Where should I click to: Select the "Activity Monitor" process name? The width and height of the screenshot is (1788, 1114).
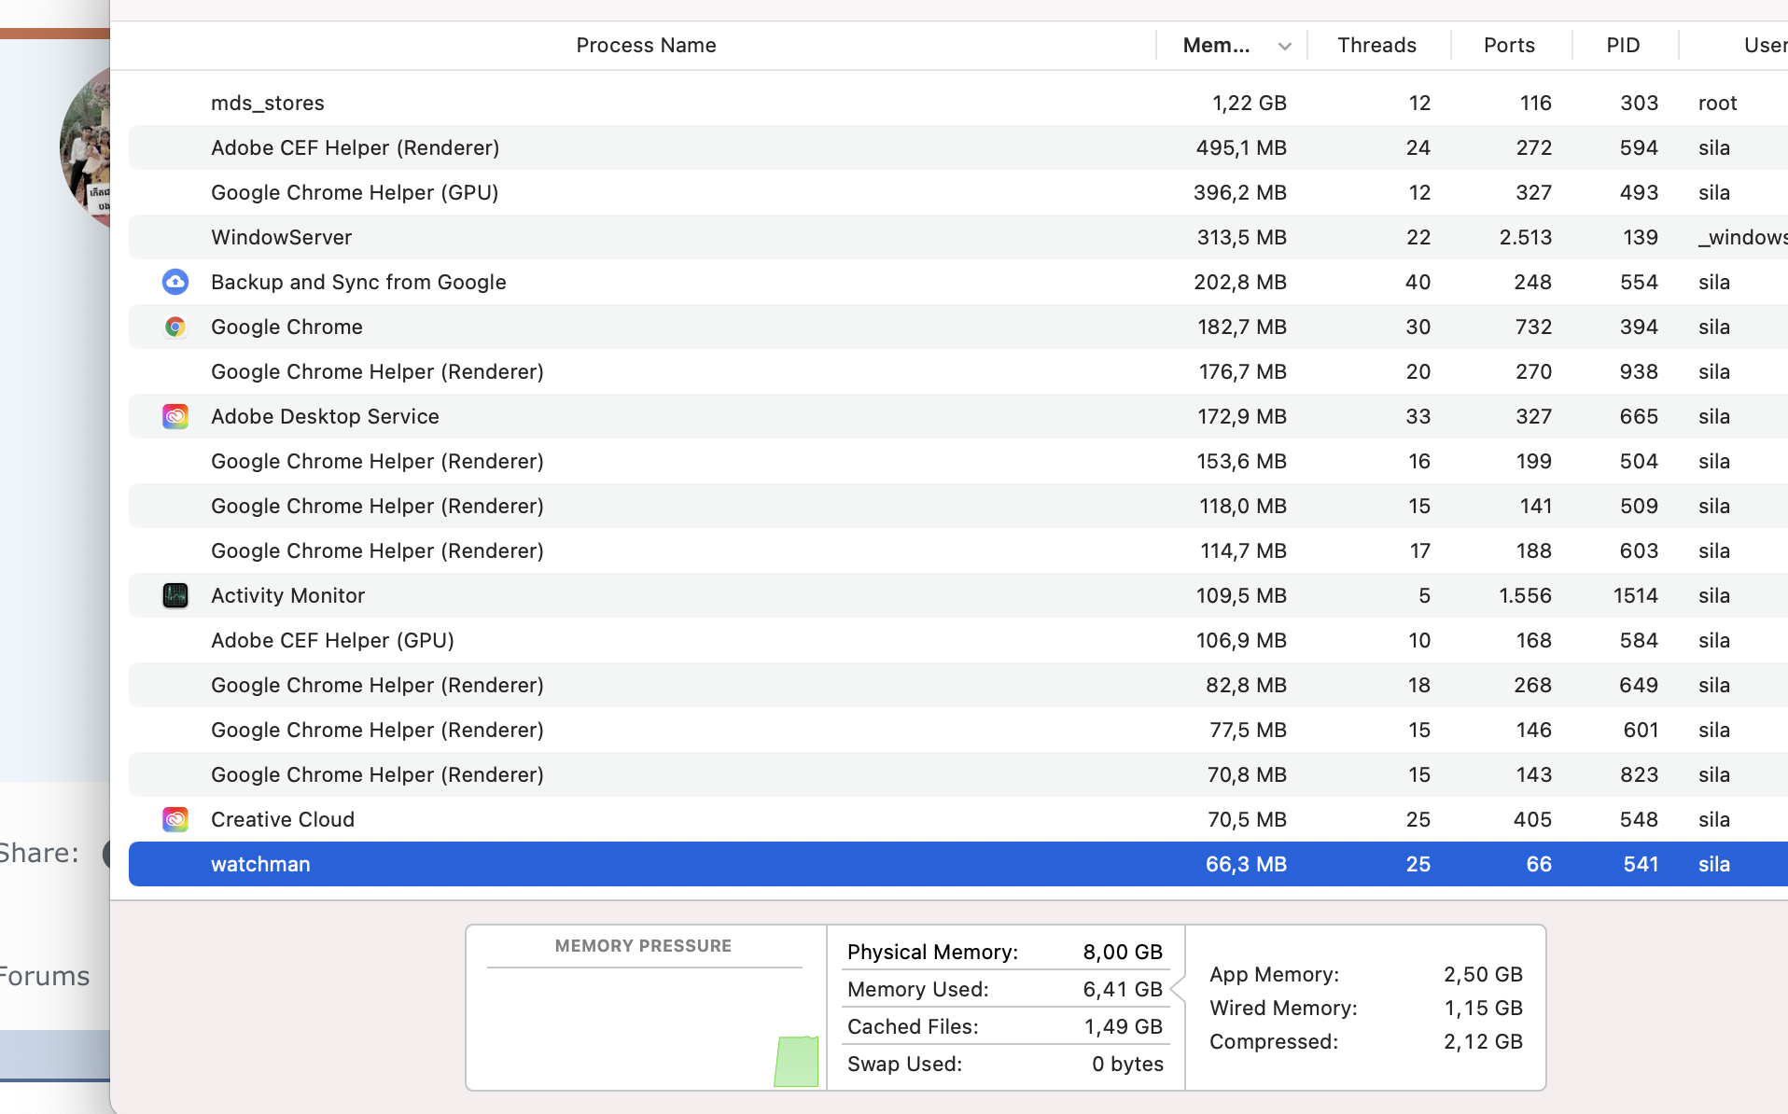pyautogui.click(x=287, y=595)
